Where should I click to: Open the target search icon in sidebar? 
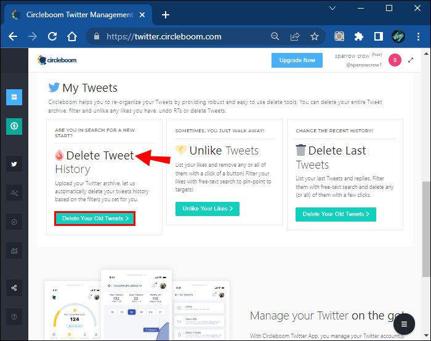14,222
